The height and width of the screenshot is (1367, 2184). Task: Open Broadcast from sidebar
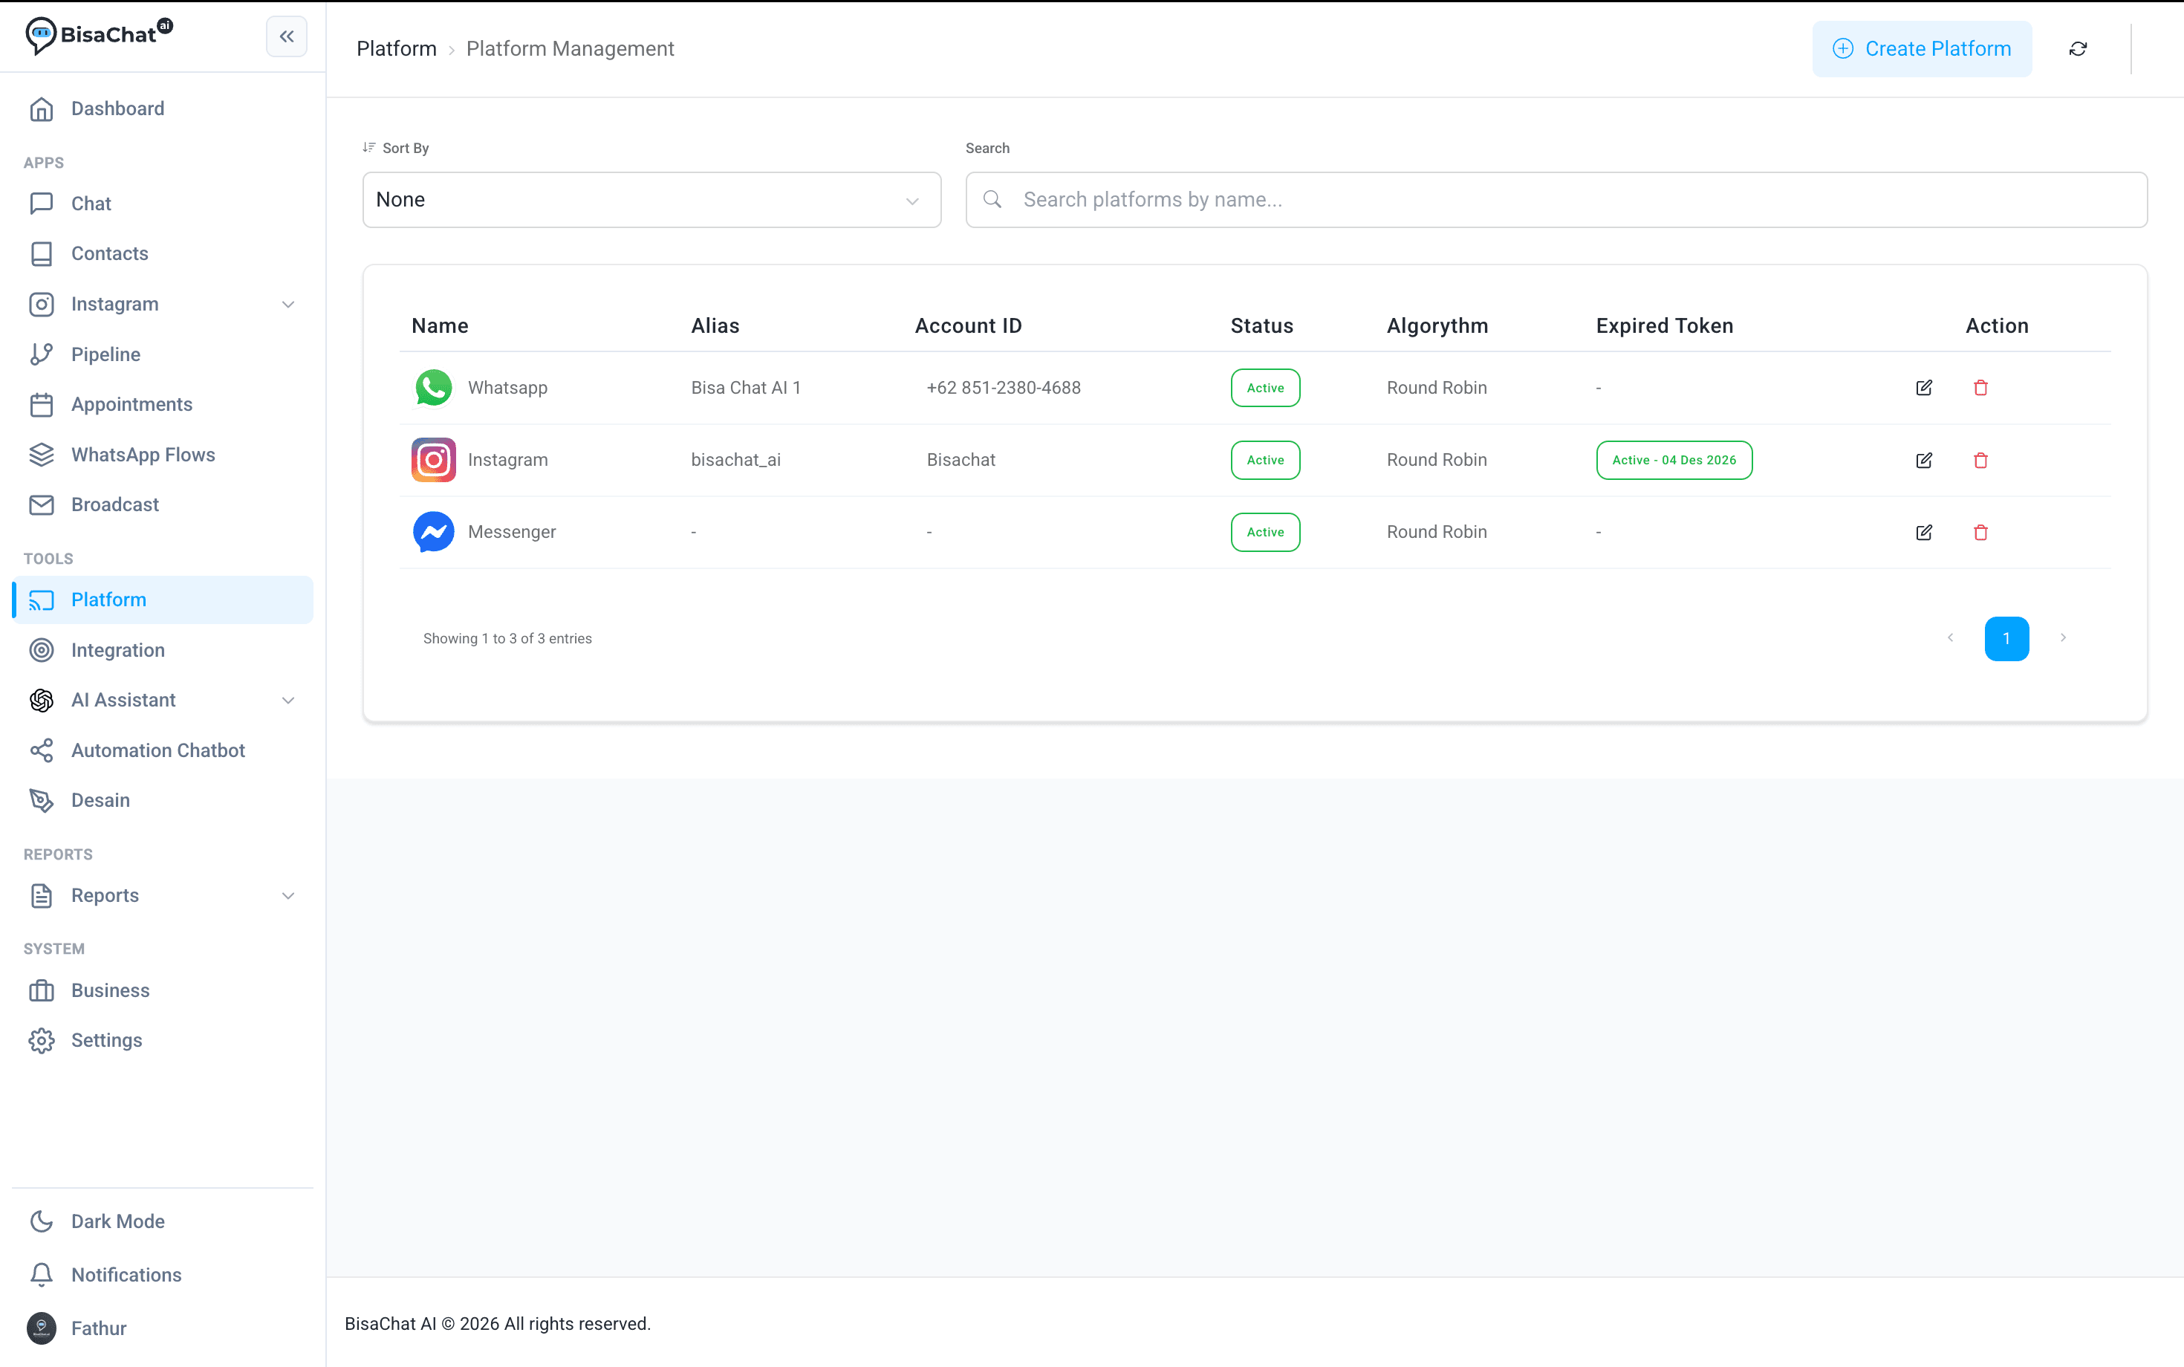(163, 504)
